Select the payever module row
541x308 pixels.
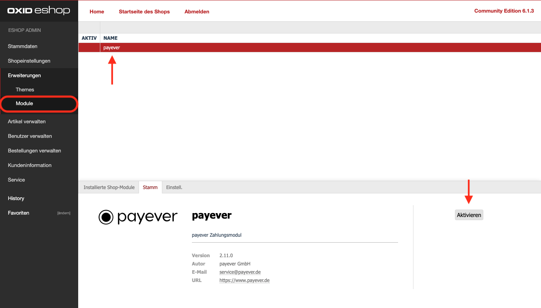tap(310, 48)
